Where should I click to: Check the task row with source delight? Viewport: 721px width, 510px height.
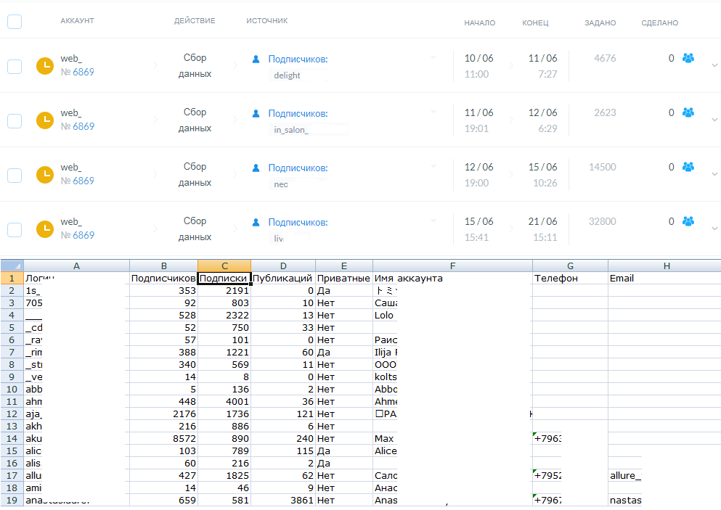[x=15, y=66]
